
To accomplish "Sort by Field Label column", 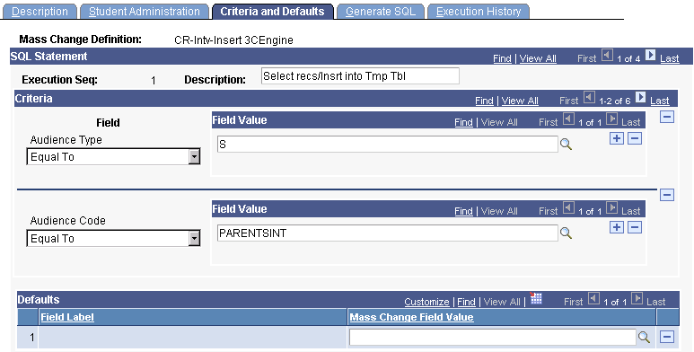I will 67,317.
